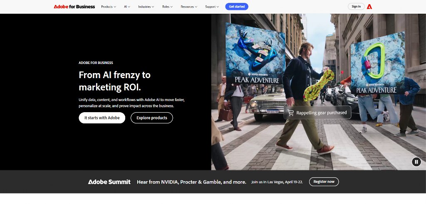426x204 pixels.
Task: Click the Sign in button
Action: pyautogui.click(x=356, y=7)
